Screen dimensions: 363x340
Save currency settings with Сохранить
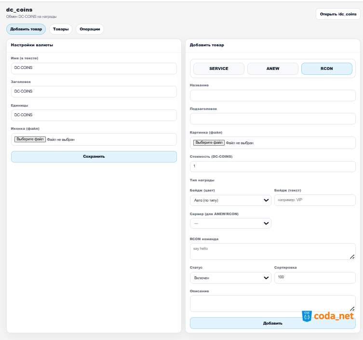point(94,157)
